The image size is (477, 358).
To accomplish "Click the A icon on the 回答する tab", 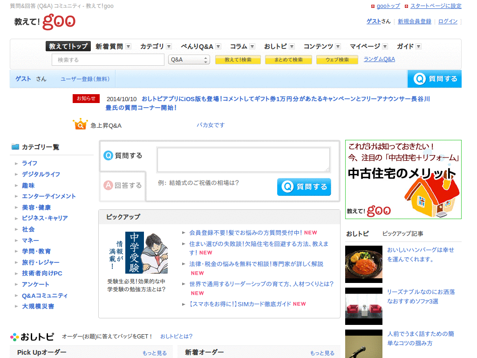I will click(x=108, y=185).
